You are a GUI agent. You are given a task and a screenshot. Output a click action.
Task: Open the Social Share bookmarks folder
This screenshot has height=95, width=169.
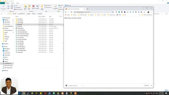111,15
